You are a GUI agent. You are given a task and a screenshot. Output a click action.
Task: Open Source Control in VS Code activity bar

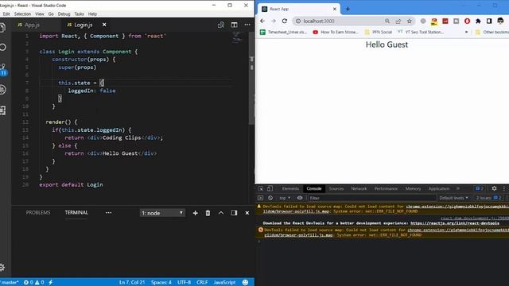click(x=3, y=69)
